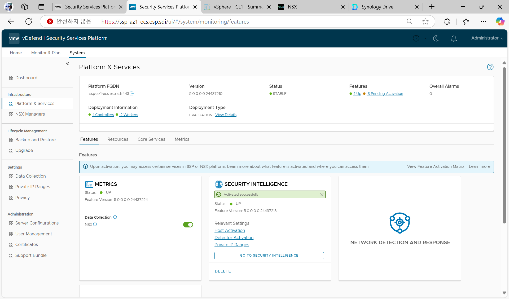Open the browser zoom magnifier icon
509x299 pixels.
[x=410, y=21]
